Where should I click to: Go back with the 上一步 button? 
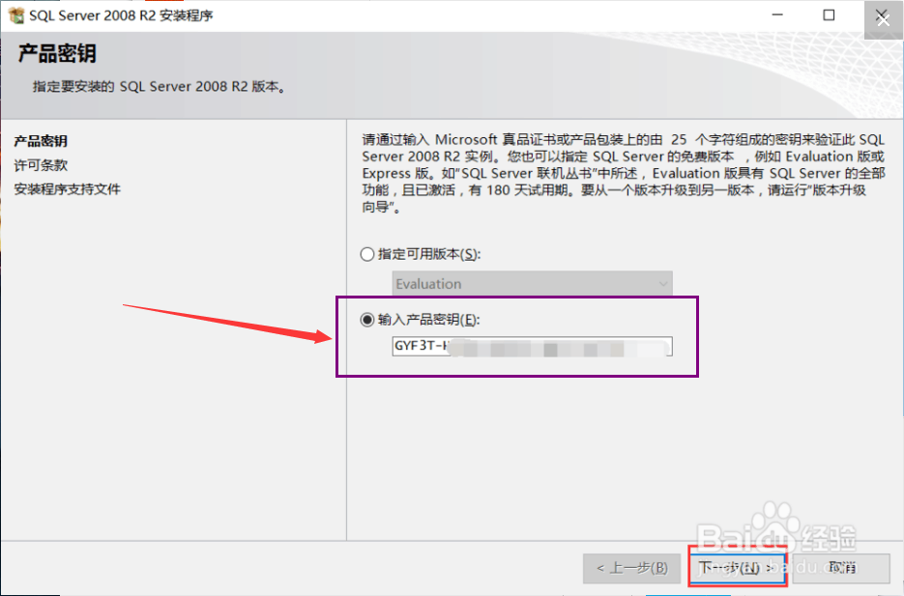coord(632,568)
